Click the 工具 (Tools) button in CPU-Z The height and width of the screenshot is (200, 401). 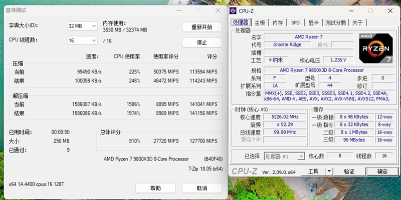314,171
